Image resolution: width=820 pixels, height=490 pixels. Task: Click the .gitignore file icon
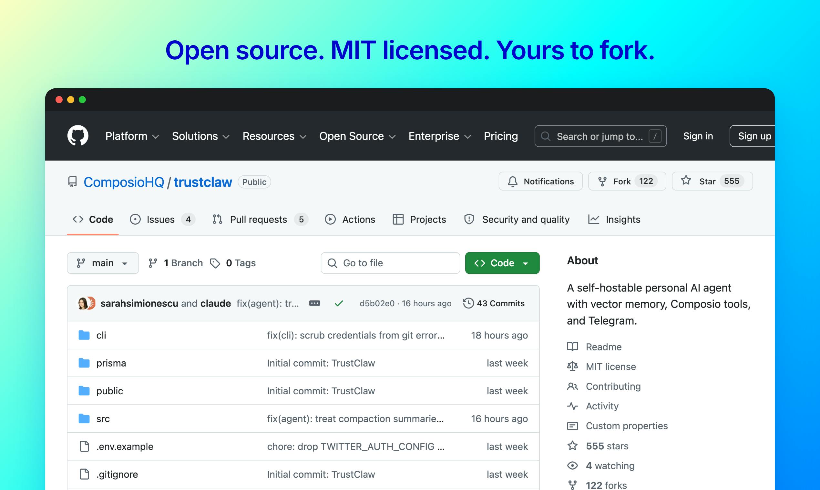tap(85, 474)
